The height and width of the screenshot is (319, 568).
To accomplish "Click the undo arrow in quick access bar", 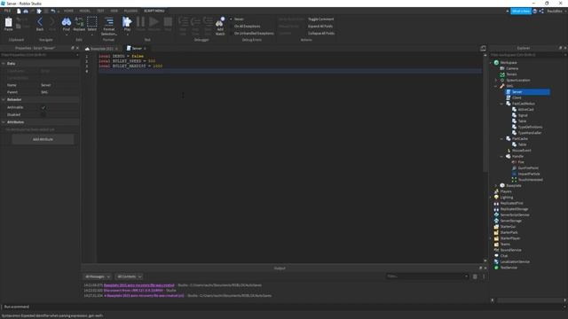I will coord(53,12).
